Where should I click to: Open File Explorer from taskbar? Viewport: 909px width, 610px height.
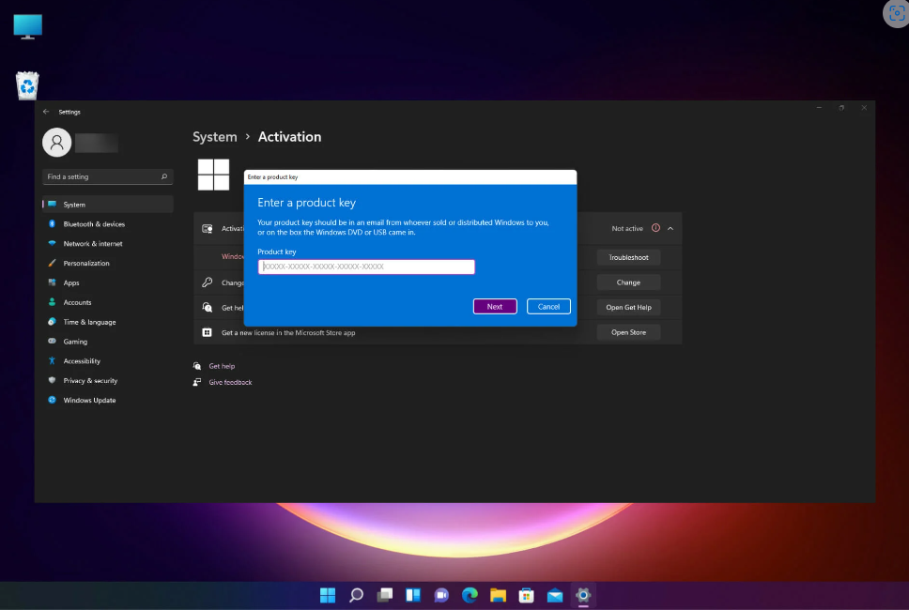pos(498,595)
